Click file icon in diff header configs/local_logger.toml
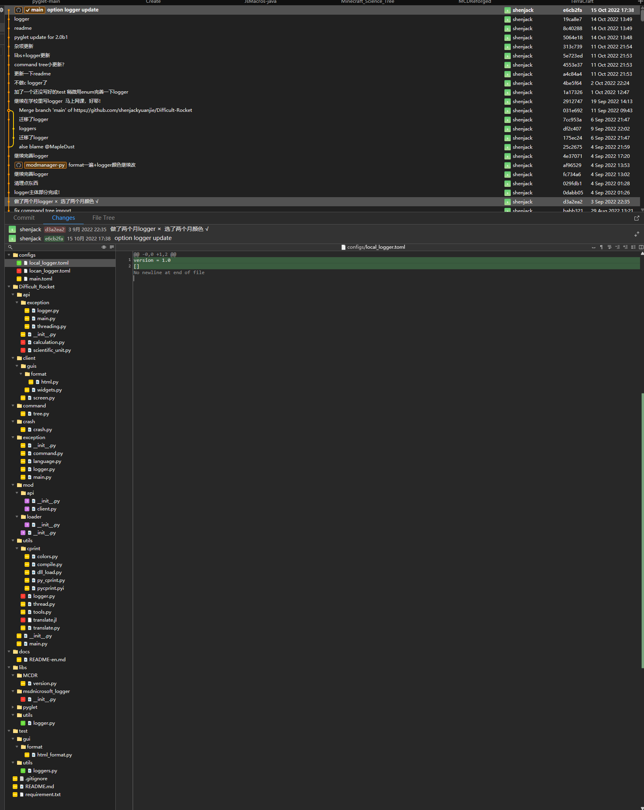The width and height of the screenshot is (644, 810). pos(343,247)
